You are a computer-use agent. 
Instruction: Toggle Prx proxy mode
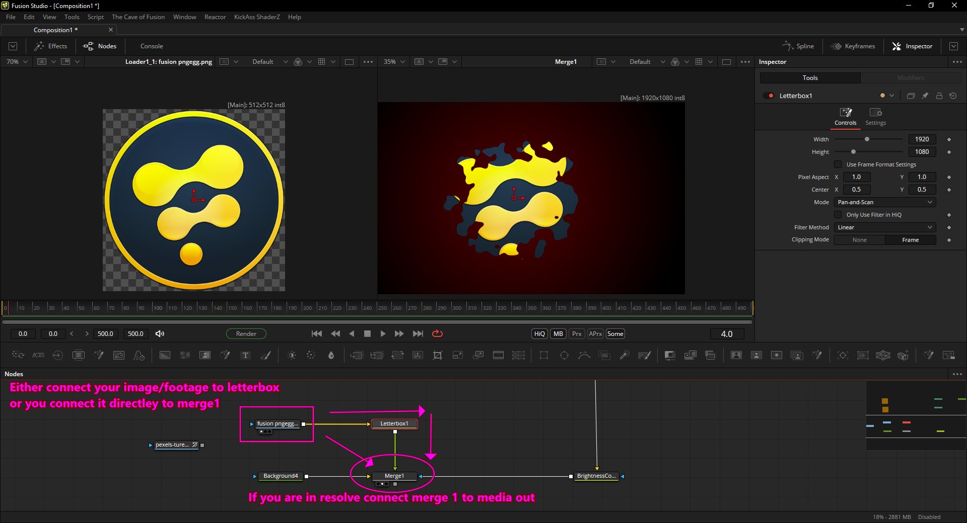coord(577,334)
